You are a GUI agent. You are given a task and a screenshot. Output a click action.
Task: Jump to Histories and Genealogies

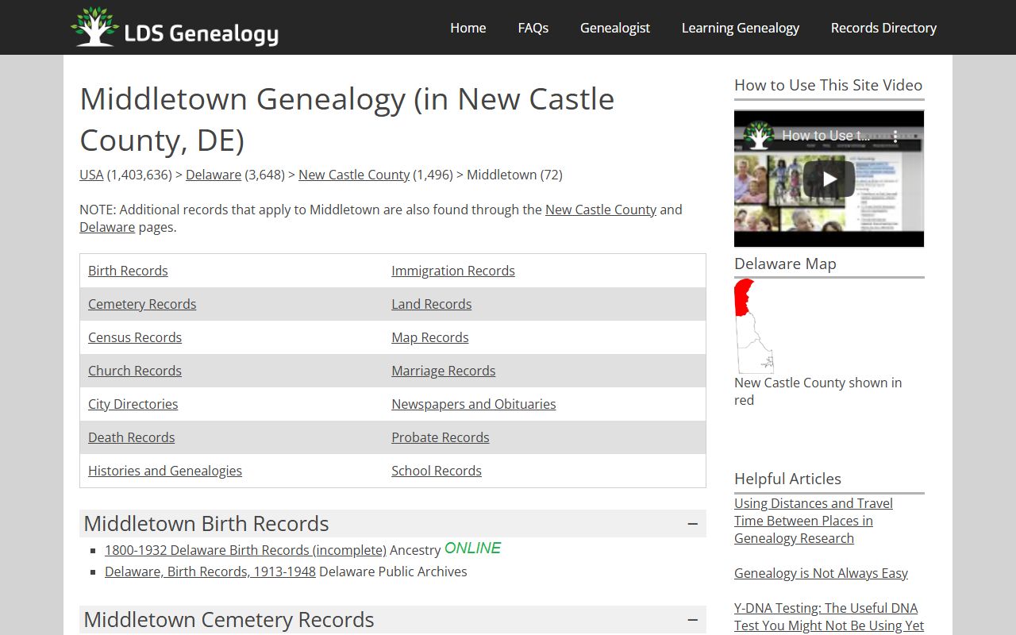(165, 471)
